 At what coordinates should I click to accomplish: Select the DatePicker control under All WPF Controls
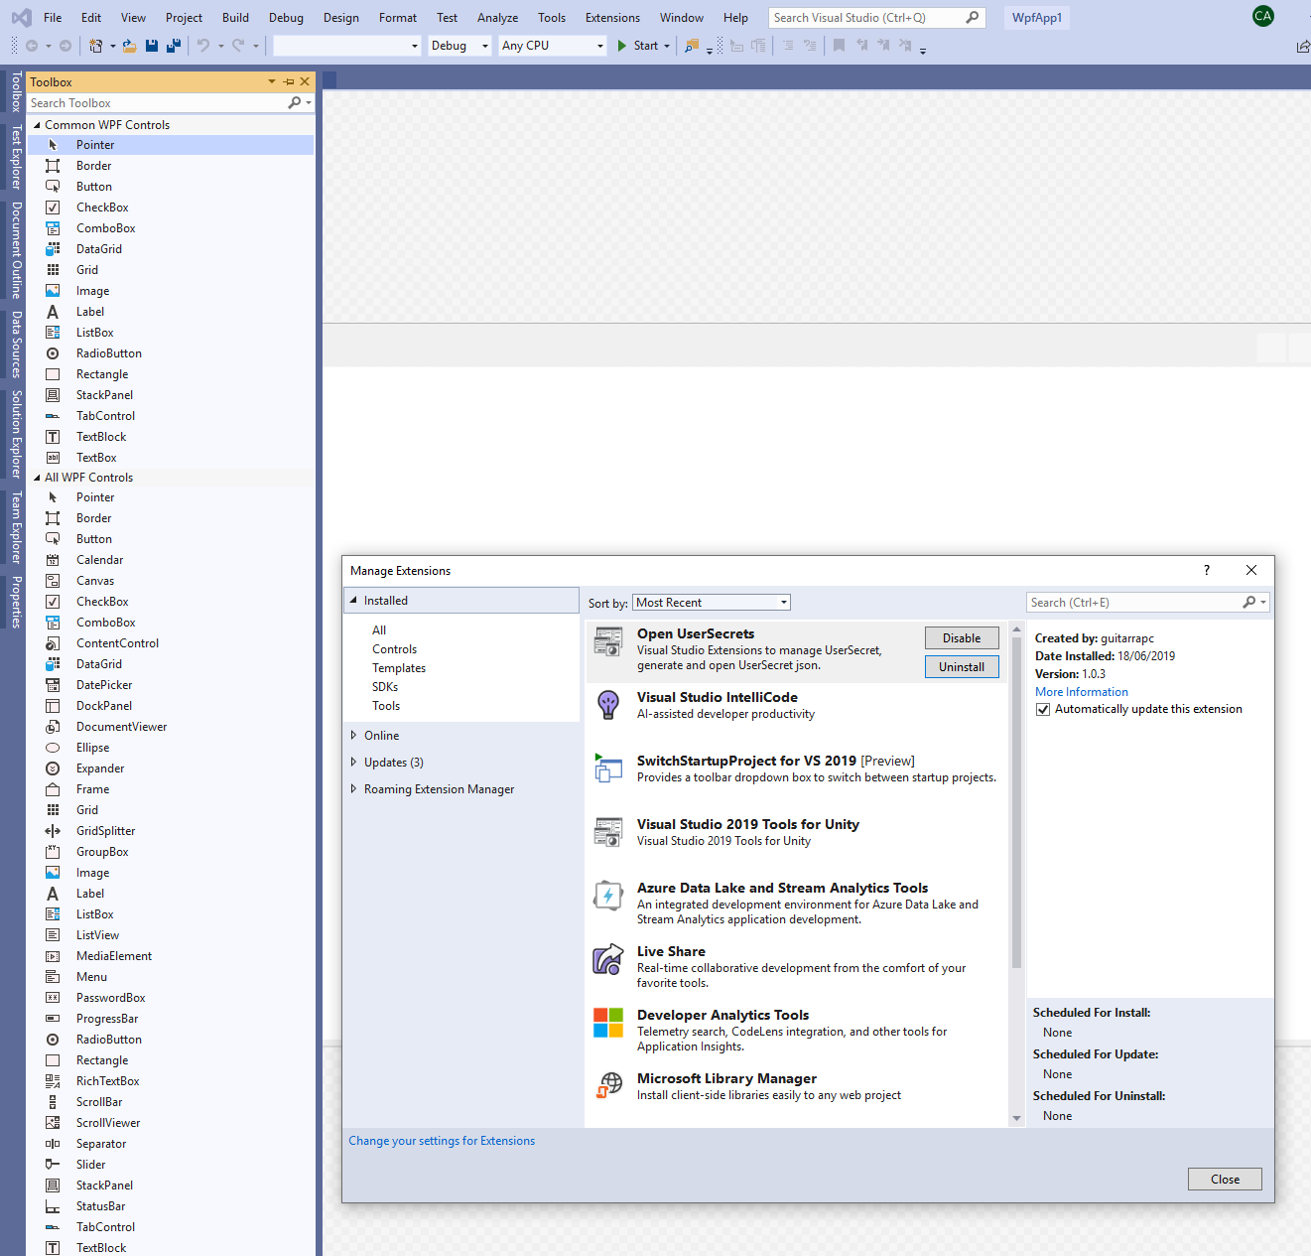click(103, 684)
